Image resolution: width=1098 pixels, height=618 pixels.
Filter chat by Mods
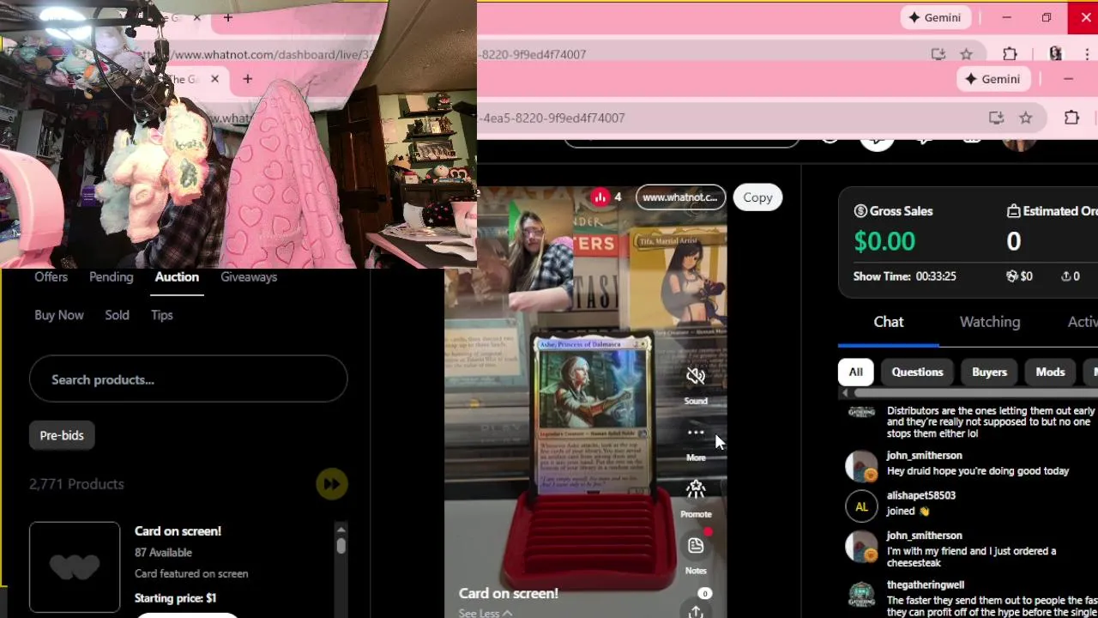point(1050,372)
